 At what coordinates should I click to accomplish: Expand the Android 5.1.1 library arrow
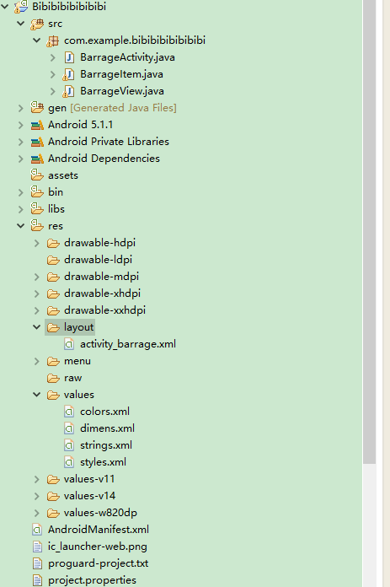(21, 125)
